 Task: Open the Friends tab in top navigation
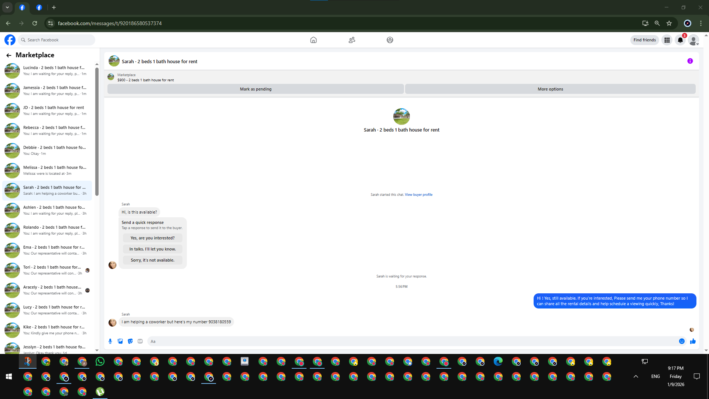click(x=352, y=40)
